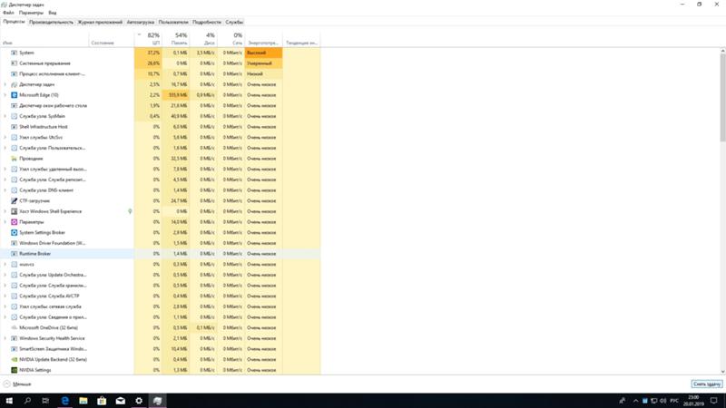Viewport: 726px width, 408px height.
Task: Click the CTF-загрузчик pen icon
Action: [14, 200]
